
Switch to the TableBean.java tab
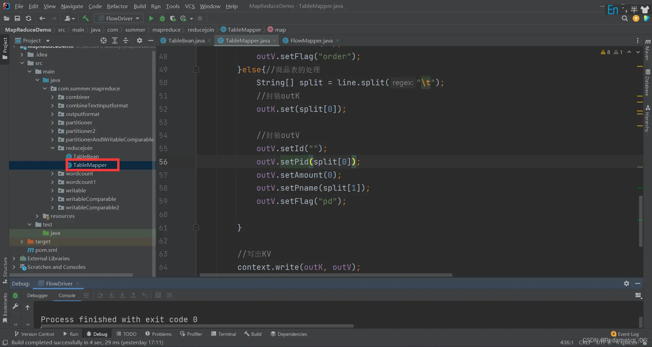[x=186, y=40]
